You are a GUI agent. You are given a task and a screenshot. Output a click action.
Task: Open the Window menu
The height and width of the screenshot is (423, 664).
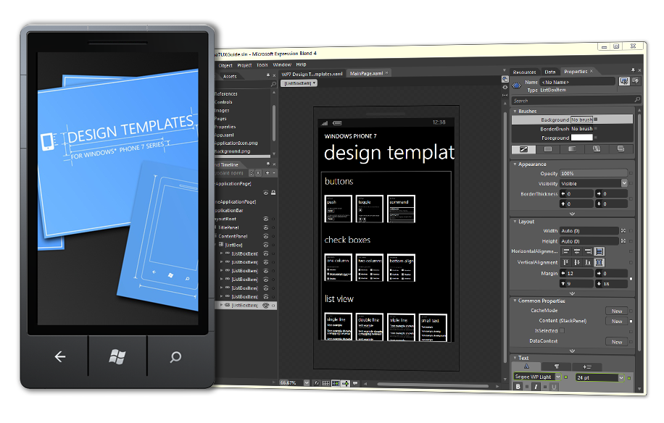[x=282, y=64]
